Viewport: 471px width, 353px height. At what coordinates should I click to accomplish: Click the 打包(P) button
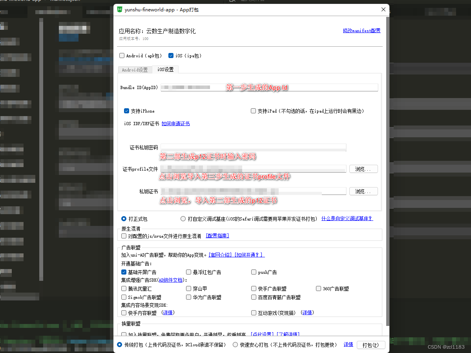click(371, 345)
